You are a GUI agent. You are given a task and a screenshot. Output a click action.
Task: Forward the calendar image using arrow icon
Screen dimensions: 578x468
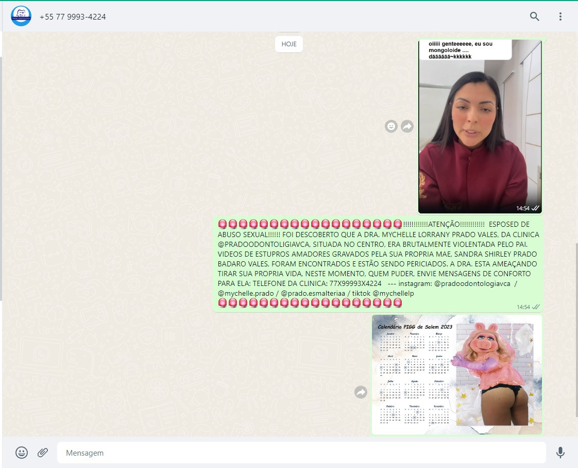(361, 392)
